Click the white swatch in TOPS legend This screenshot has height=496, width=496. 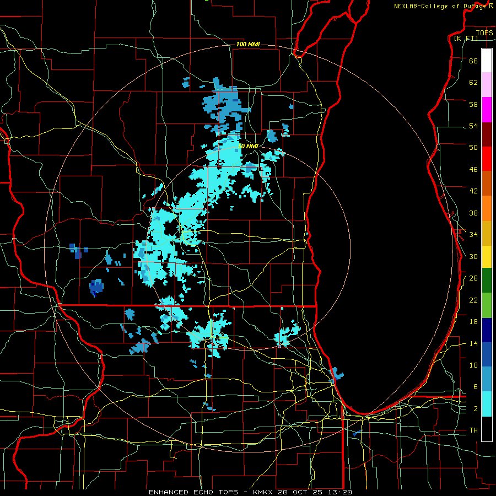pos(487,61)
